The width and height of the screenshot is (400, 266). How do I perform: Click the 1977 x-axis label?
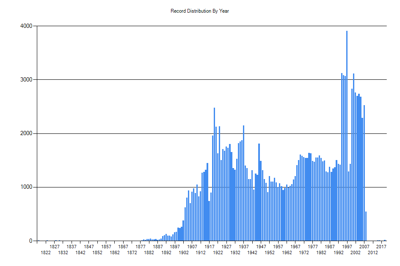click(313, 247)
